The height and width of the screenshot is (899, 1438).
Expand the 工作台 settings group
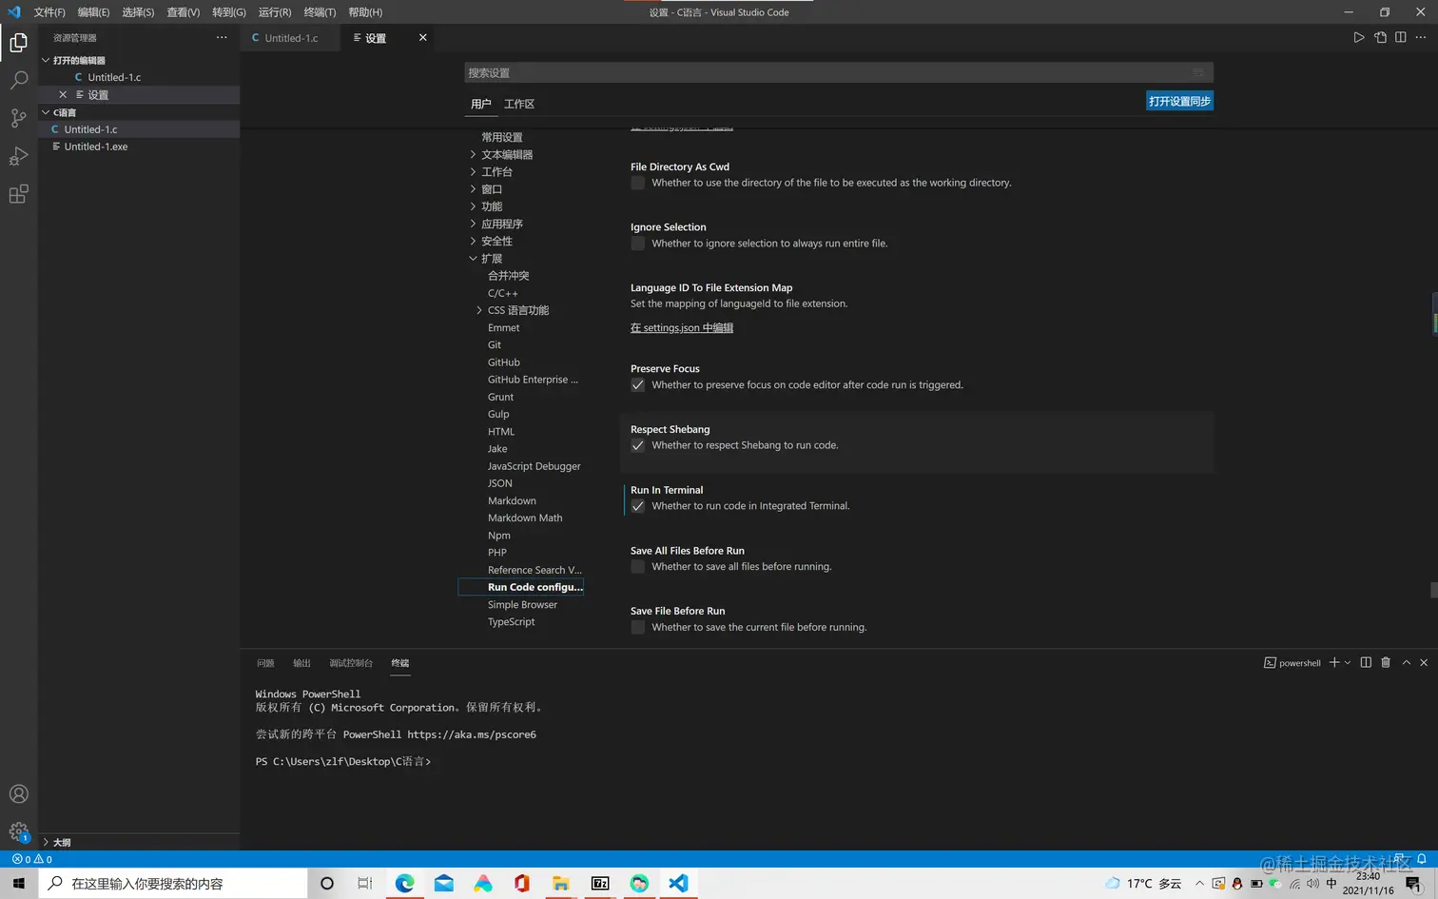pyautogui.click(x=473, y=172)
